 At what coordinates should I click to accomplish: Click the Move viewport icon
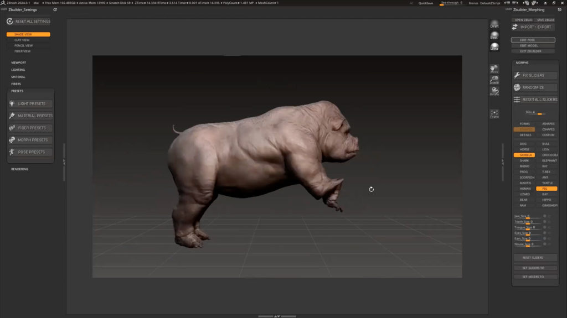click(494, 69)
